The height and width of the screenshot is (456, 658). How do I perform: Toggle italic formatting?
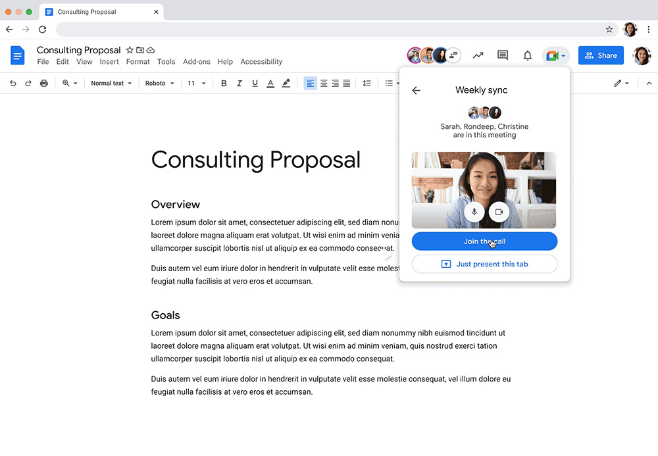point(240,83)
